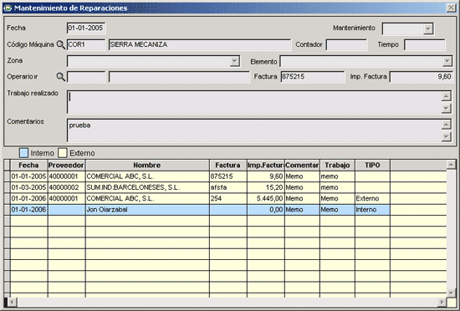
Task: Click the Imp. Factura field
Action: pos(421,77)
